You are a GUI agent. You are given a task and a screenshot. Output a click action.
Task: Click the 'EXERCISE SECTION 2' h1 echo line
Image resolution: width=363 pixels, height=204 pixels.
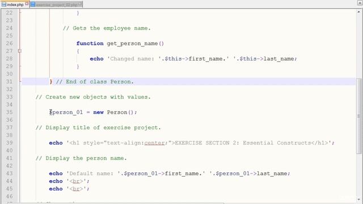(192, 143)
